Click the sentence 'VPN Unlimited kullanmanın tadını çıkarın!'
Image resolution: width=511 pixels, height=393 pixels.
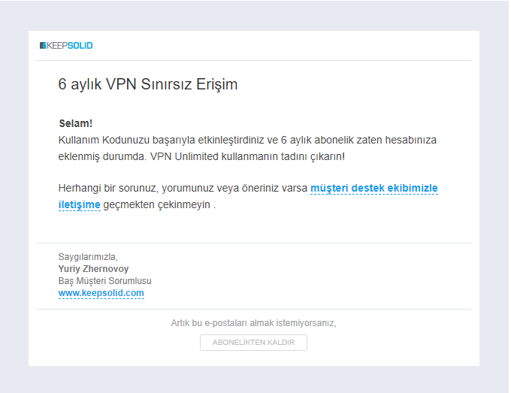pyautogui.click(x=247, y=157)
